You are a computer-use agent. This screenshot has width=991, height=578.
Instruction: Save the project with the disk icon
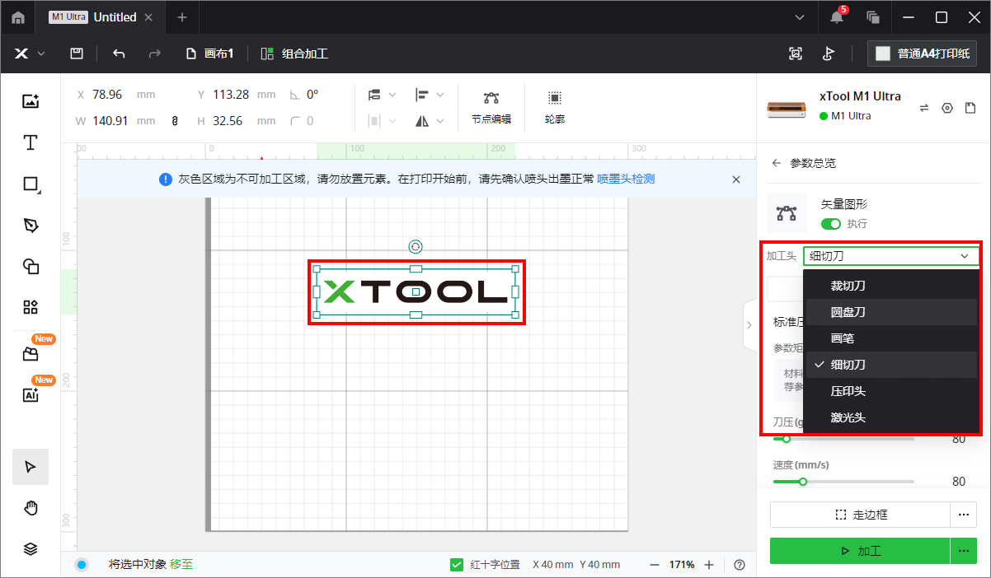pyautogui.click(x=77, y=54)
